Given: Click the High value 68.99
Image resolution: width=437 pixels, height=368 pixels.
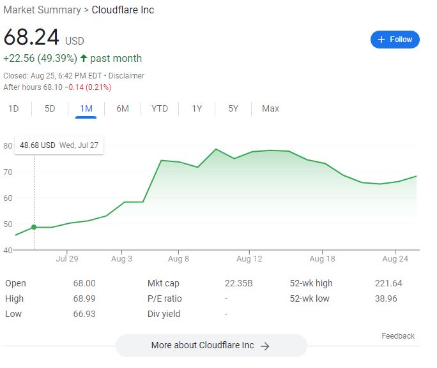Looking at the screenshot, I should 84,298.
